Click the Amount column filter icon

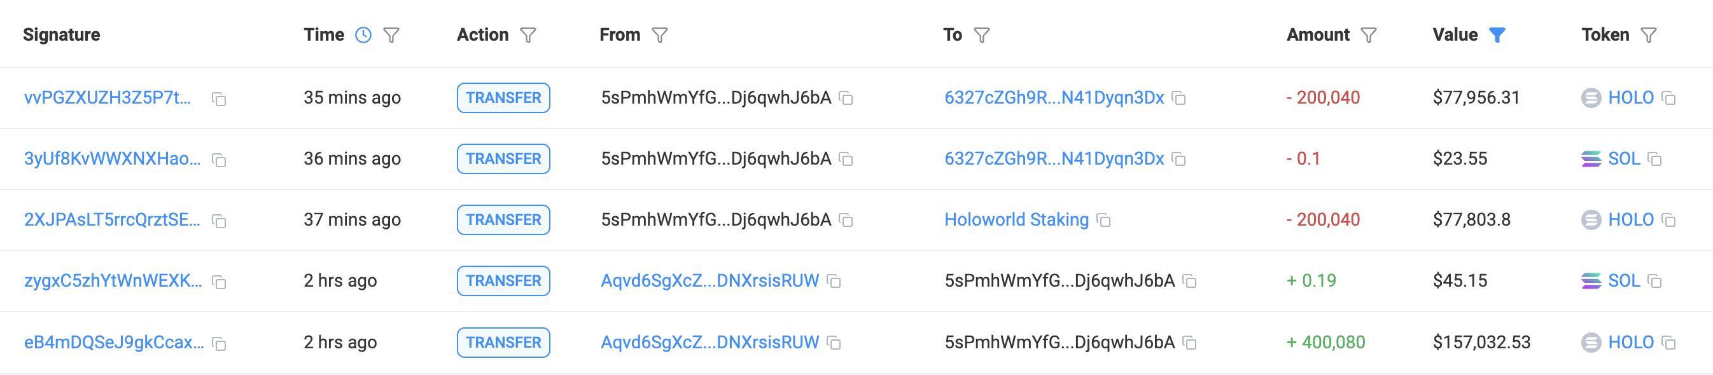click(1369, 35)
